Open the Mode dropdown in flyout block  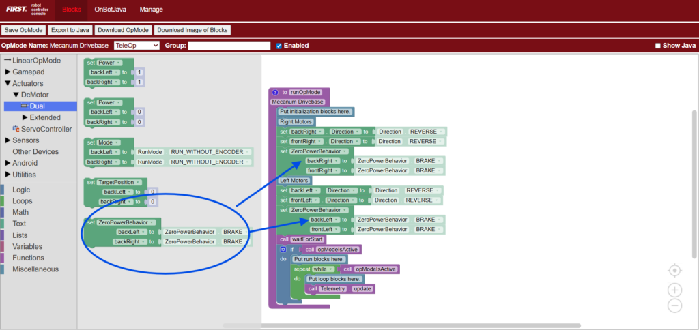coord(109,142)
